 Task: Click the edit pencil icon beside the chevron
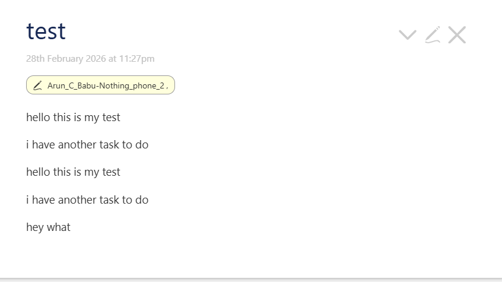433,35
